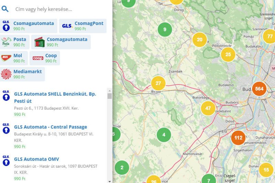Filter by Mol pickup points
The height and width of the screenshot is (183, 275).
coord(14,58)
